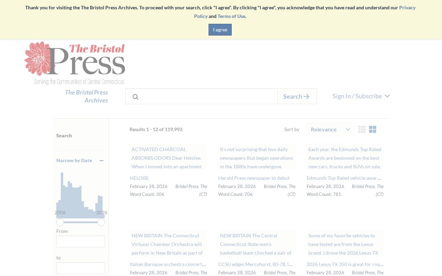This screenshot has height=276, width=442.
Task: Click the "Word Count: 306" text
Action: 147,194
